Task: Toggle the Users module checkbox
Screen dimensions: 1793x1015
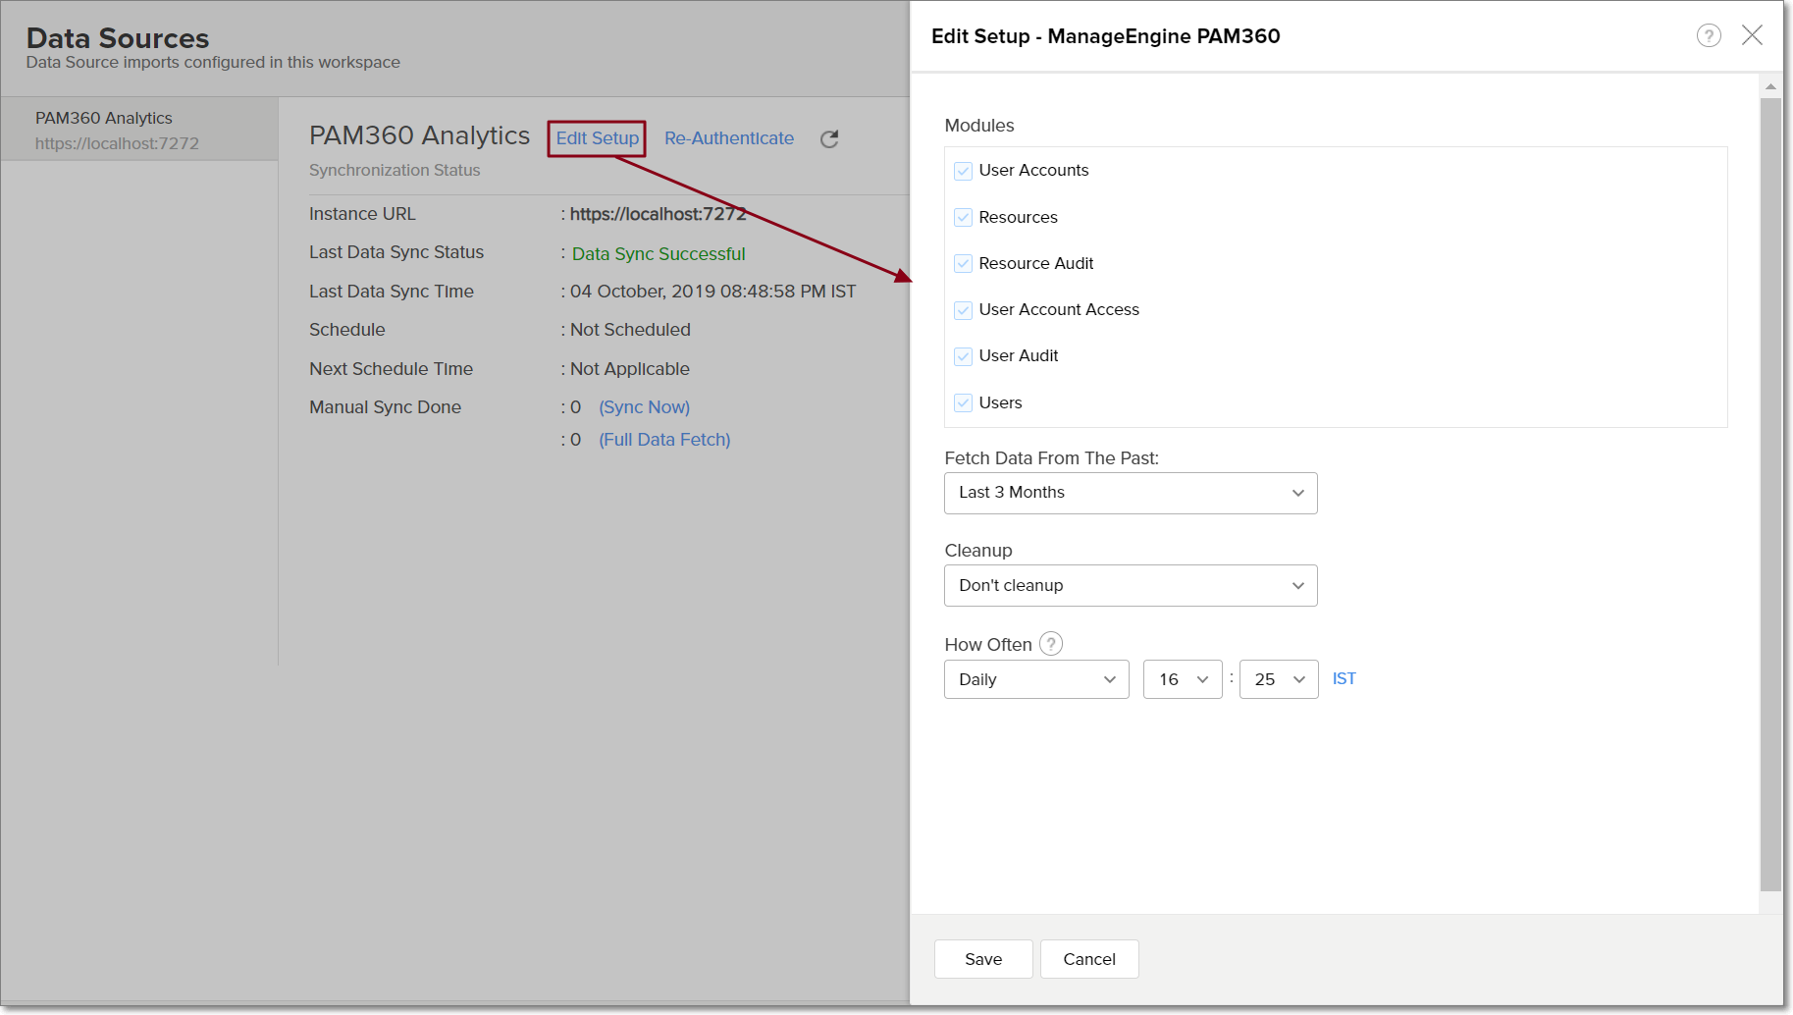Action: [963, 403]
